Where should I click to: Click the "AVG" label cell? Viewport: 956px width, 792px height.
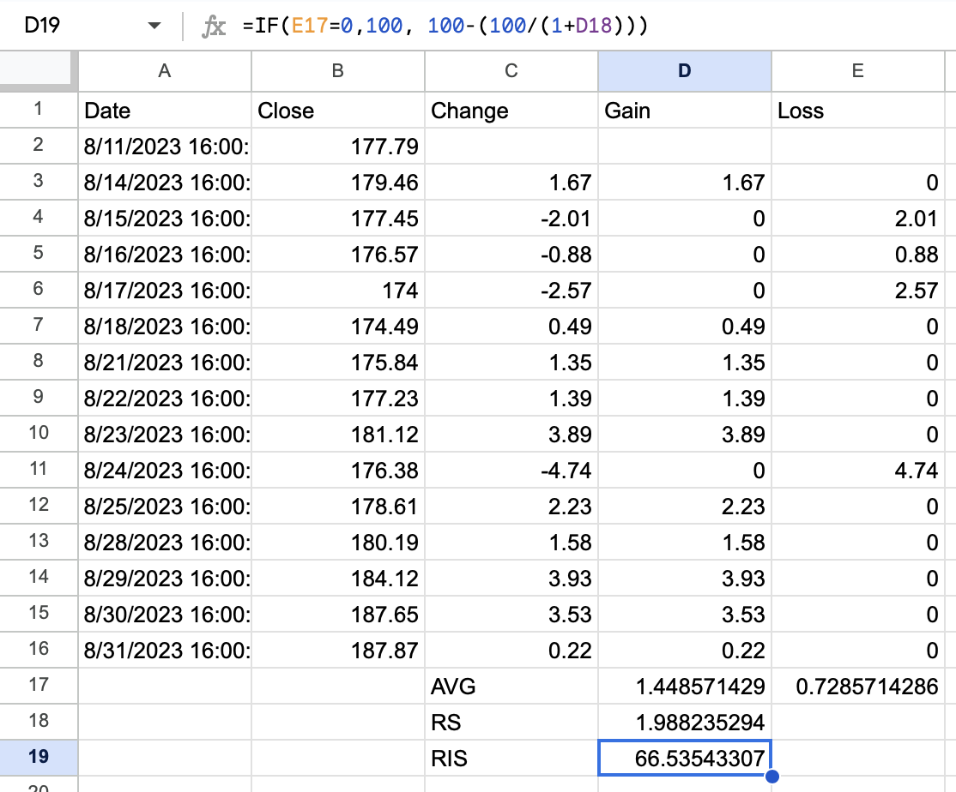tap(511, 686)
